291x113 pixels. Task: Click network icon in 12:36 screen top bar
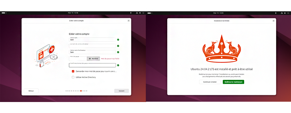pos(137,13)
